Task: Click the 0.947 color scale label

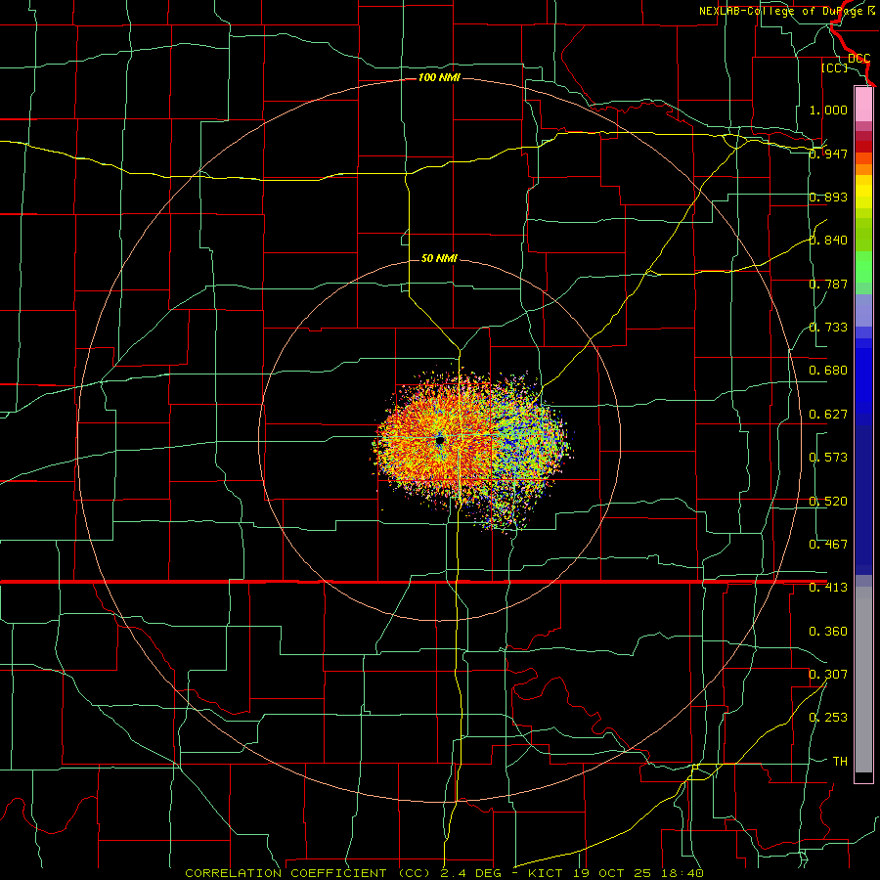Action: [x=828, y=154]
